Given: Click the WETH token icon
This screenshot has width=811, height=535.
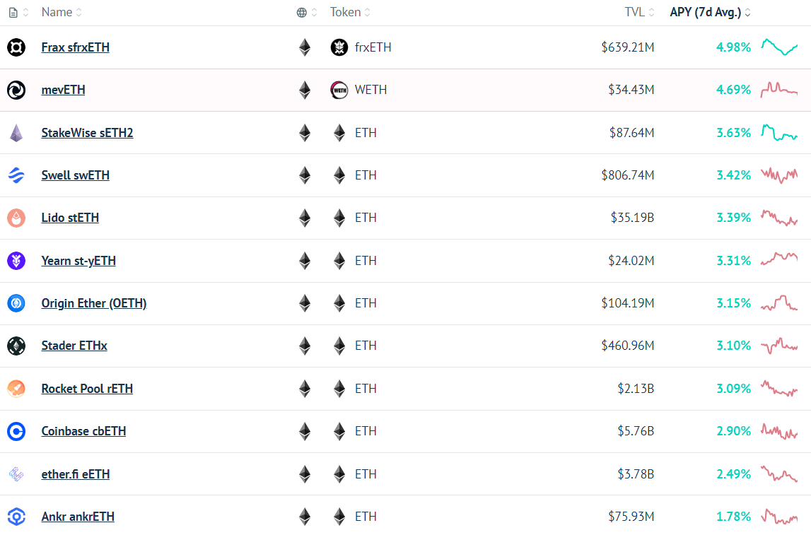Looking at the screenshot, I should tap(339, 90).
